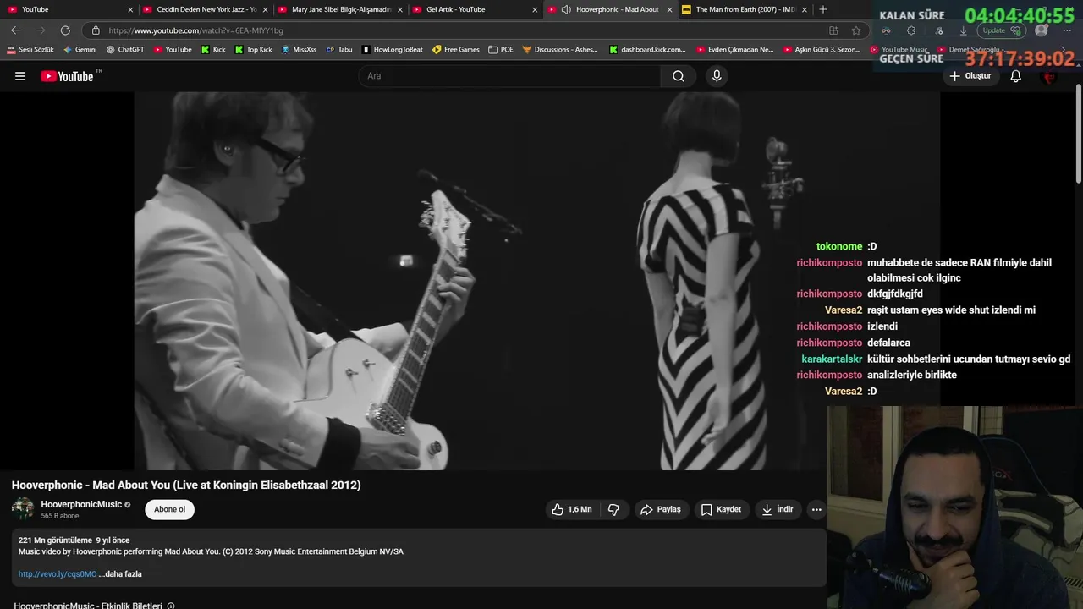The height and width of the screenshot is (609, 1083).
Task: Dislike the video with thumbs down
Action: 614,509
